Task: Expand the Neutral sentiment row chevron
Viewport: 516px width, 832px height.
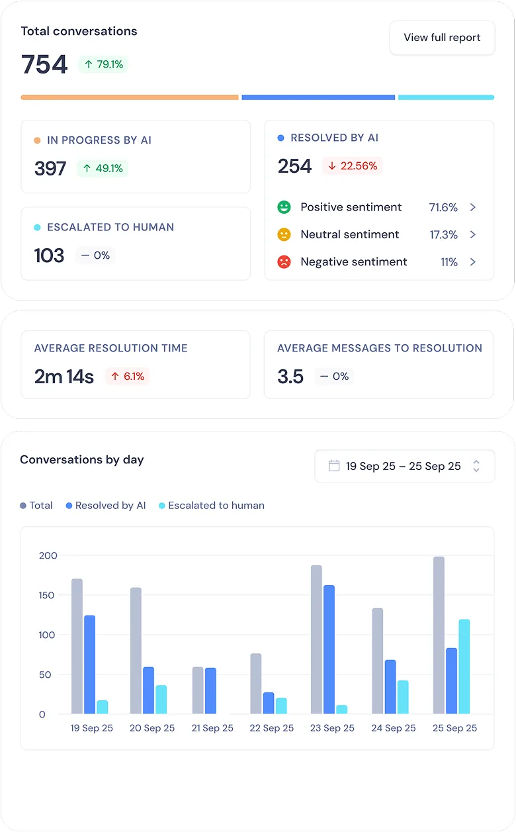Action: tap(472, 234)
